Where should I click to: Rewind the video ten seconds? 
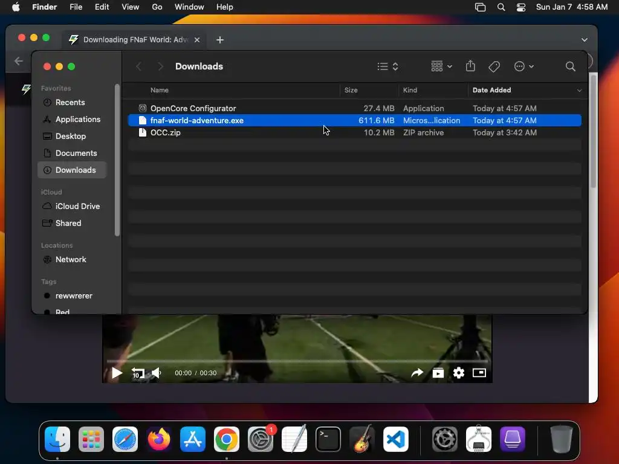[x=138, y=373]
